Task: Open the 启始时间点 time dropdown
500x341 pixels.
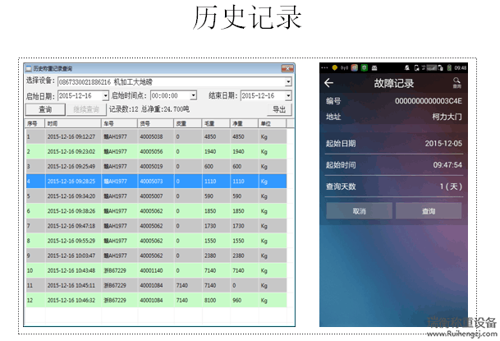Action: [193, 95]
